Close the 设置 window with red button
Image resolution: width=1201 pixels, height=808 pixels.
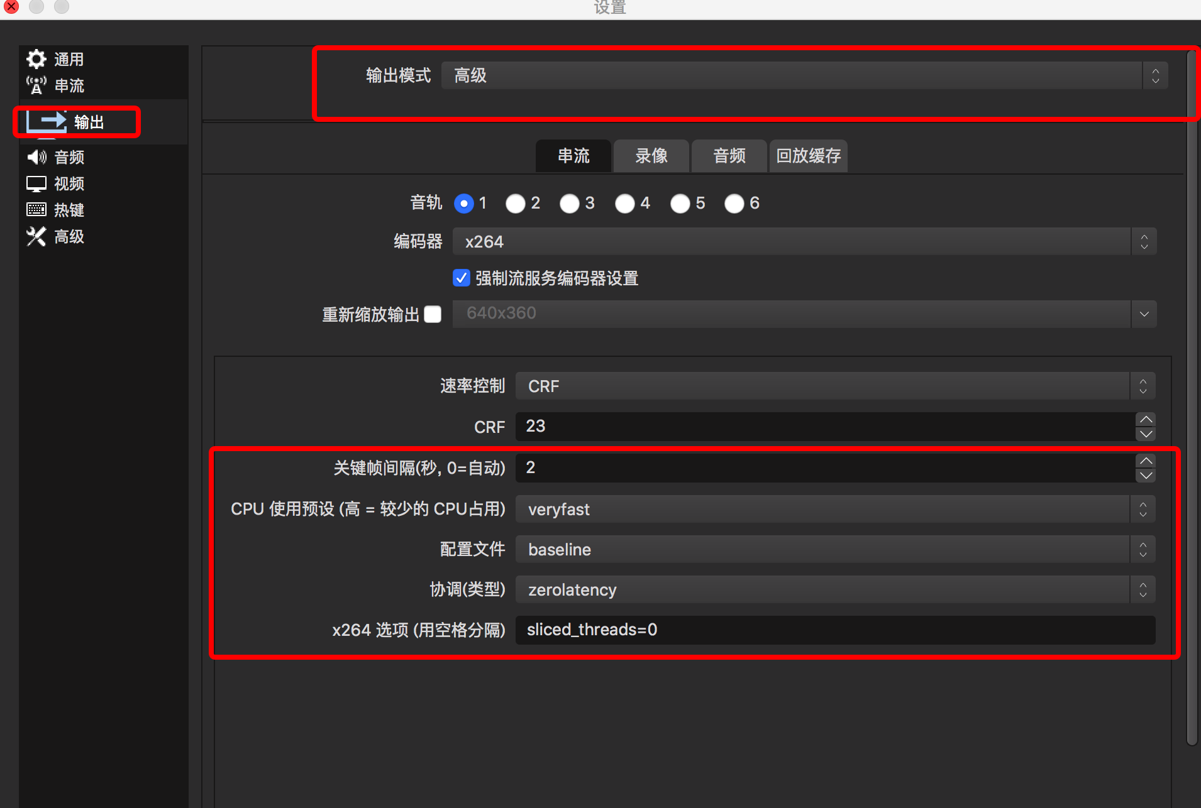(x=11, y=6)
